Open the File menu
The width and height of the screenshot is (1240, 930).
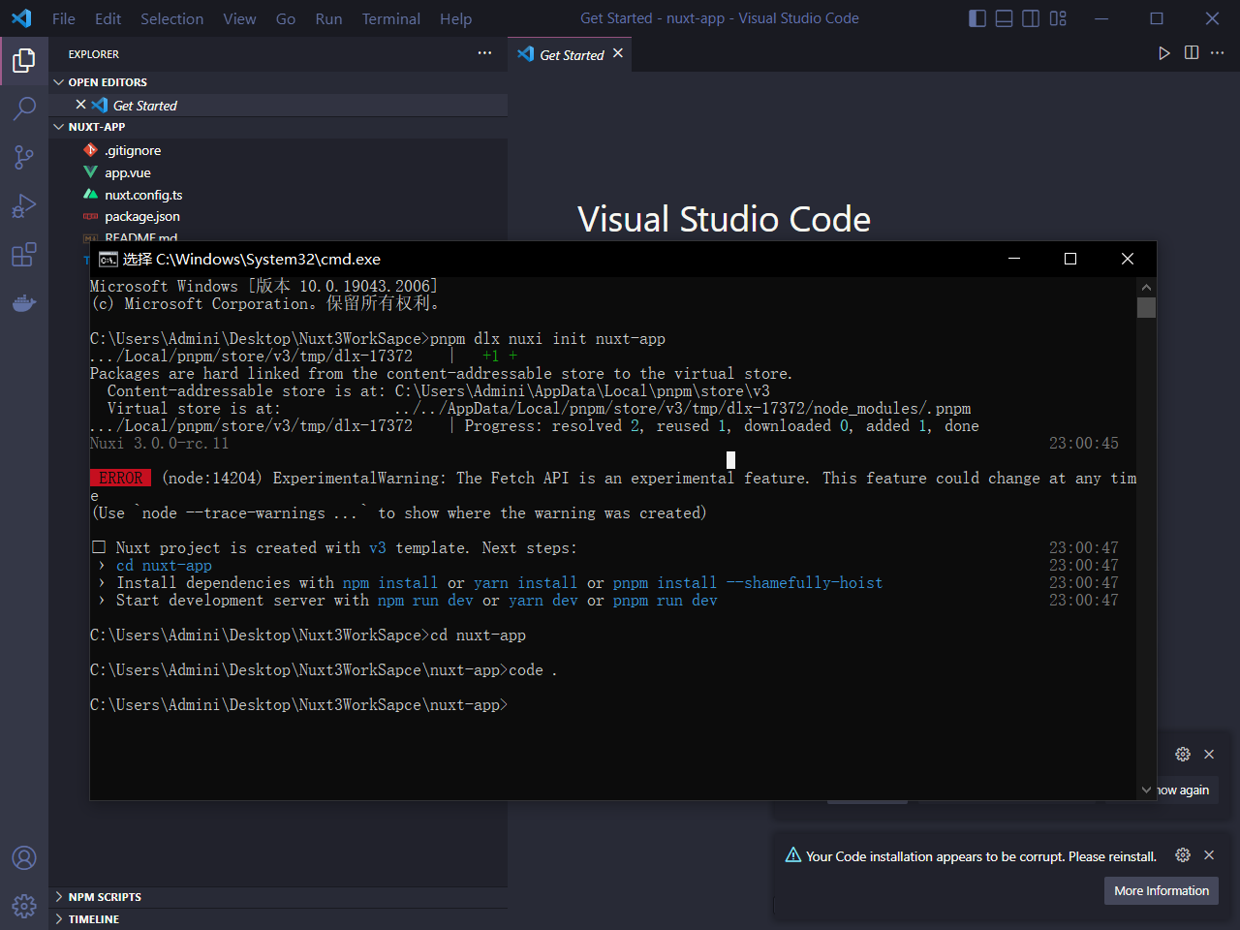click(x=64, y=18)
